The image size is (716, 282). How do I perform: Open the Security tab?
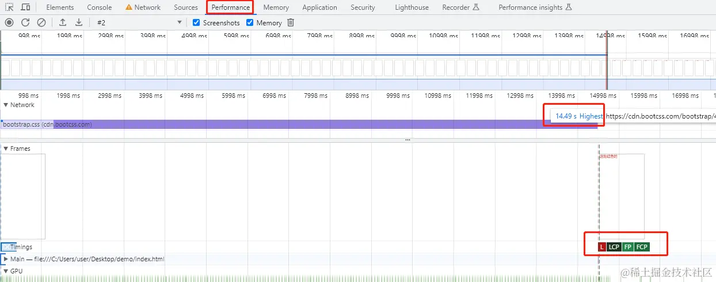click(363, 7)
